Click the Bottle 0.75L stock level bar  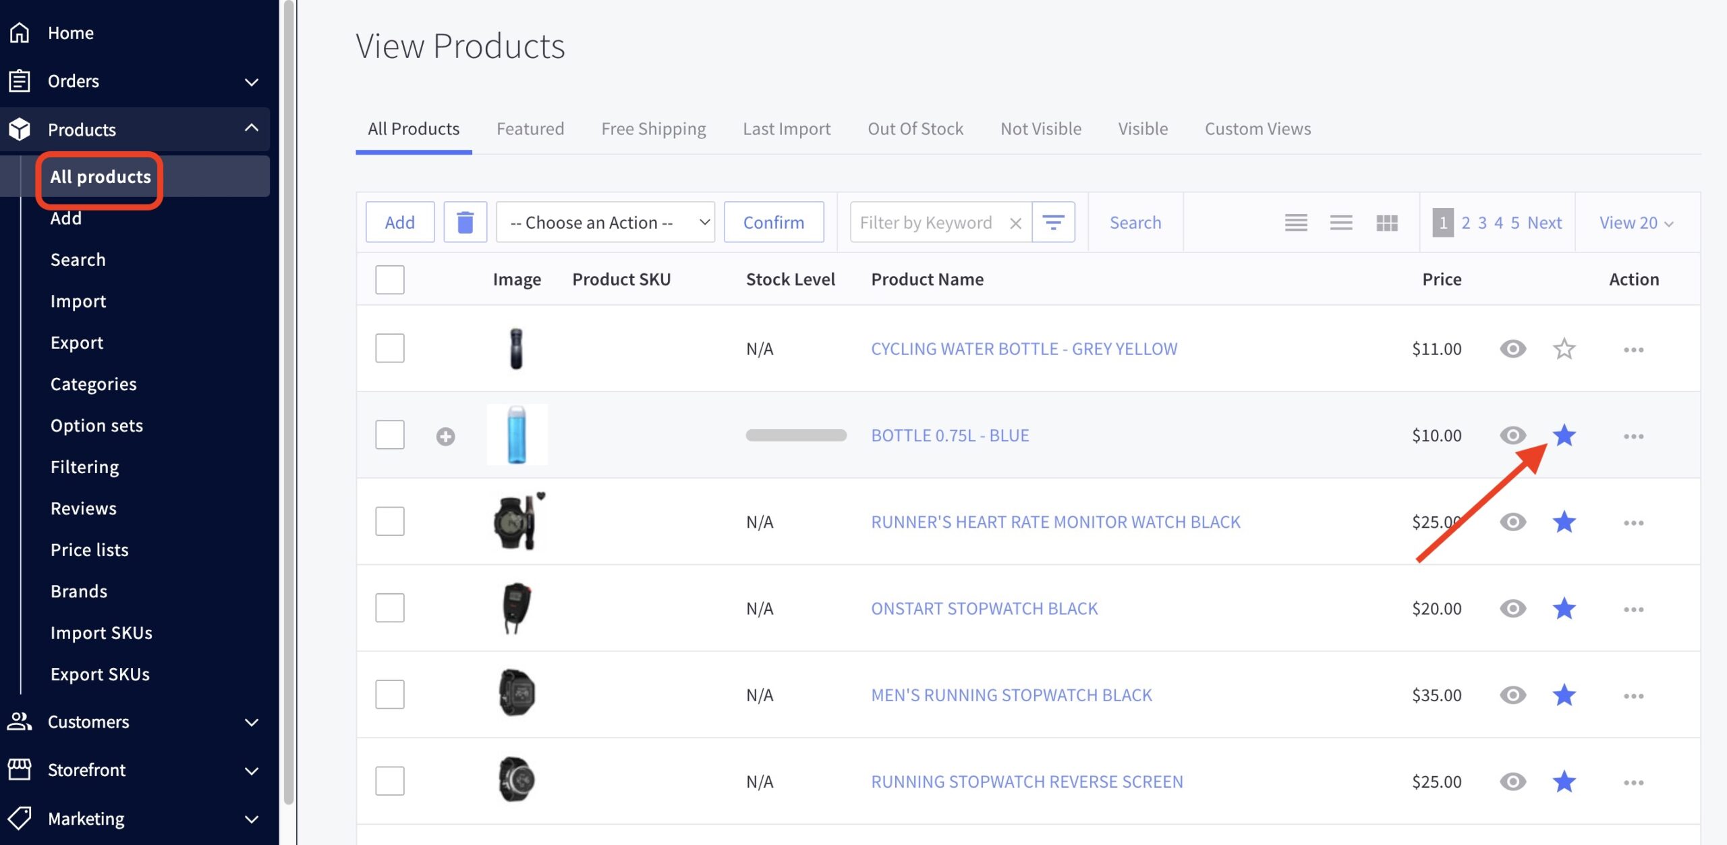tap(796, 435)
